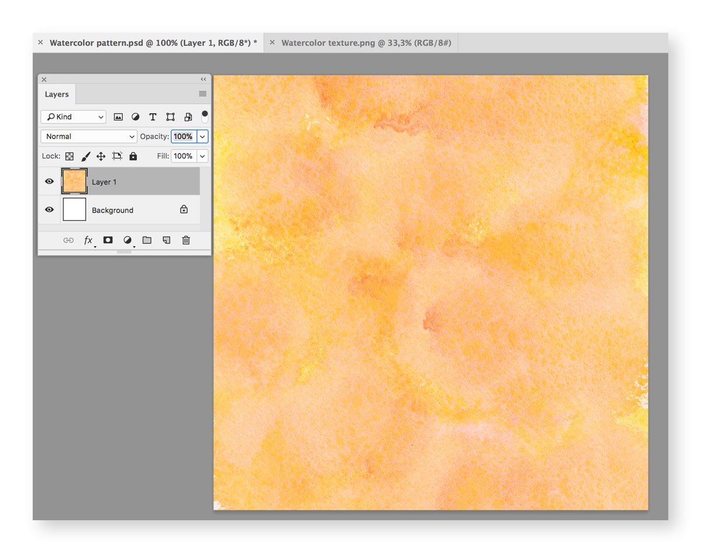Image resolution: width=701 pixels, height=553 pixels.
Task: Open the Normal blend mode dropdown
Action: (89, 136)
